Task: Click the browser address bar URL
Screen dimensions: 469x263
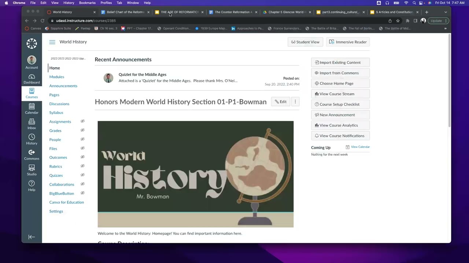Action: pyautogui.click(x=86, y=21)
